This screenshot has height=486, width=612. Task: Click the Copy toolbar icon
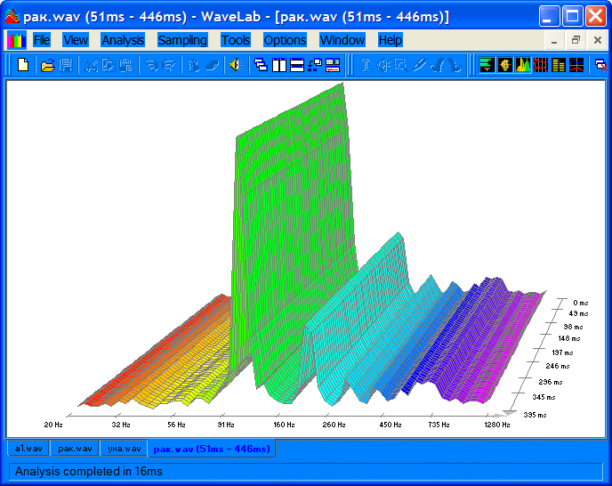[x=109, y=65]
